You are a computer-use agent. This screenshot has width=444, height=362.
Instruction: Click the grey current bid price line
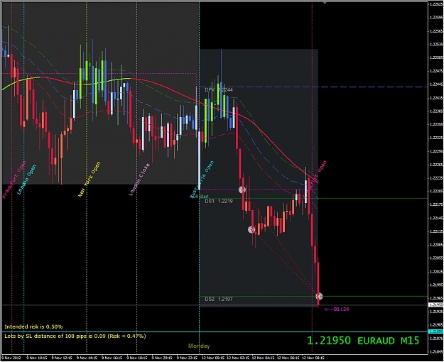click(215, 305)
